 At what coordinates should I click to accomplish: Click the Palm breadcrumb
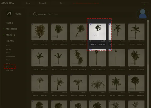(50, 14)
